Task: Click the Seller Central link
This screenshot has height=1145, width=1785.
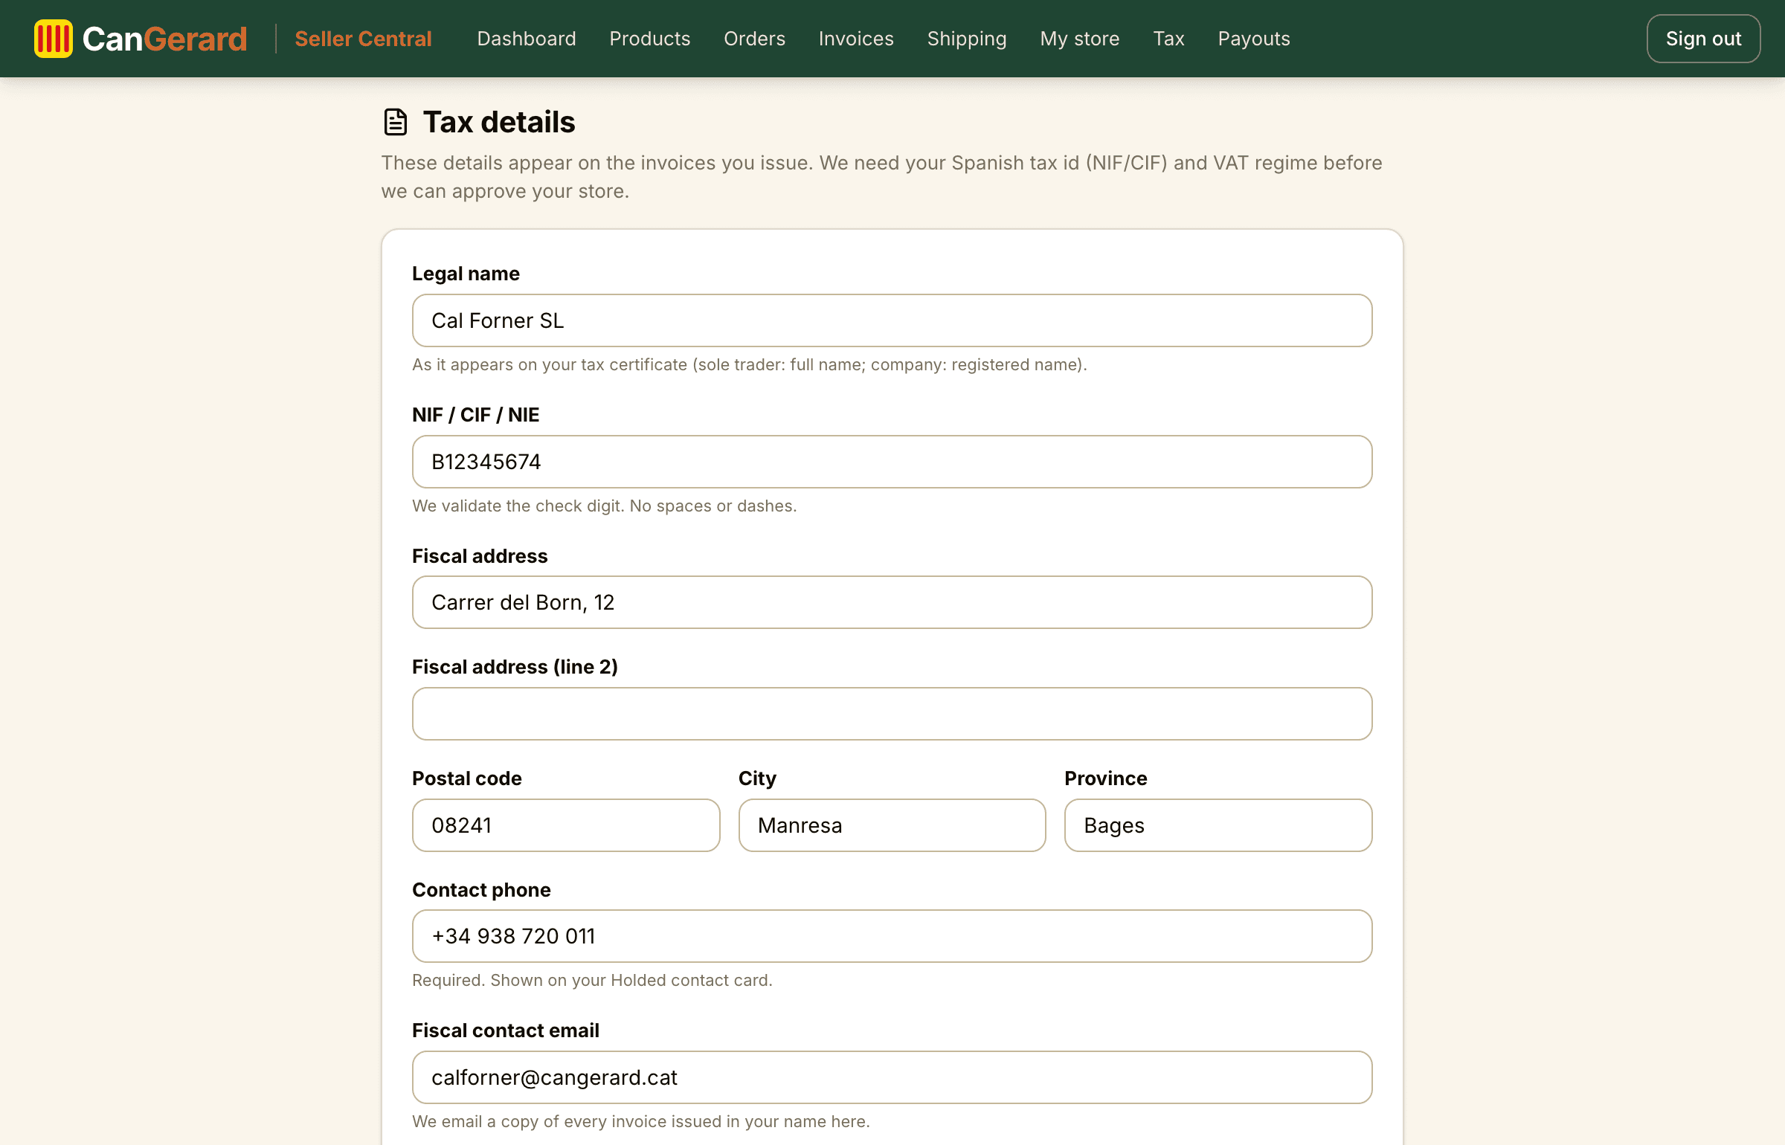Action: point(363,39)
